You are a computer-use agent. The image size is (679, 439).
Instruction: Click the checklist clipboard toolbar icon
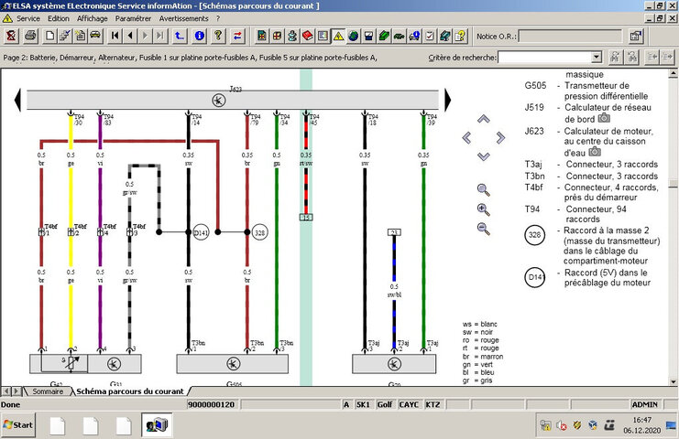click(430, 36)
